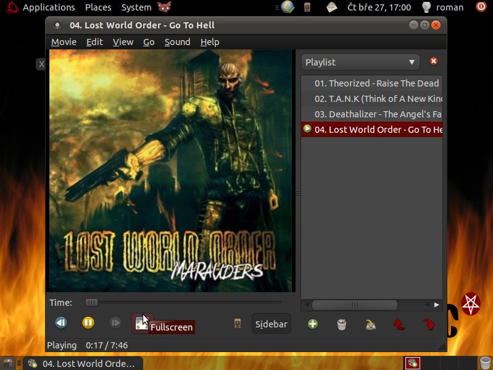Click the playlist scrollbar left arrow
The height and width of the screenshot is (370, 493).
tap(307, 305)
